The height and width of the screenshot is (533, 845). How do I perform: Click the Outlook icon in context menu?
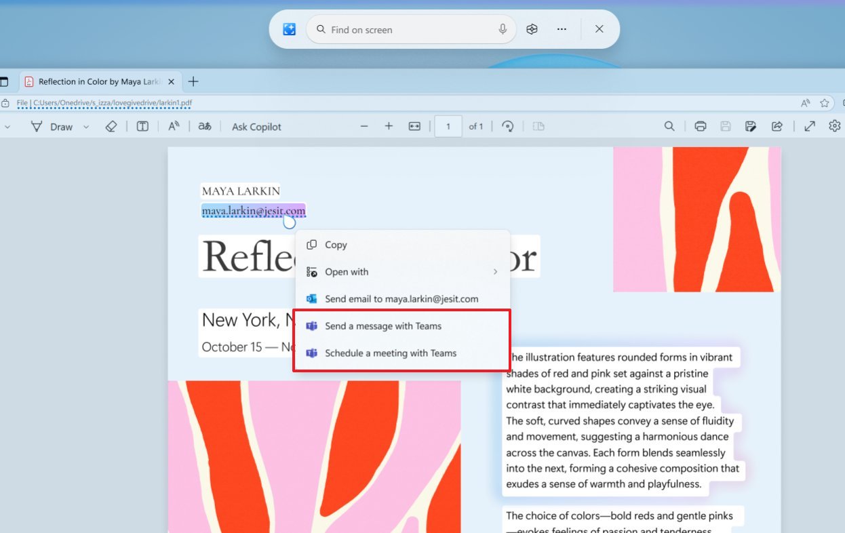click(x=312, y=299)
